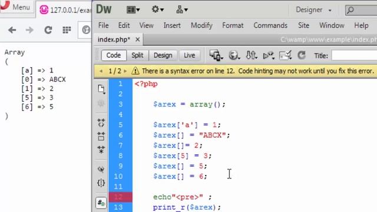Select the index.php document tab

(114, 39)
